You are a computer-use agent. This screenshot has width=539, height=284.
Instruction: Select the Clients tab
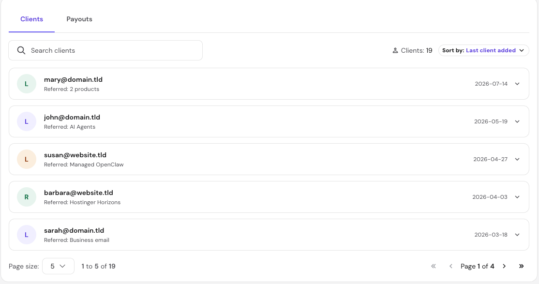point(31,19)
